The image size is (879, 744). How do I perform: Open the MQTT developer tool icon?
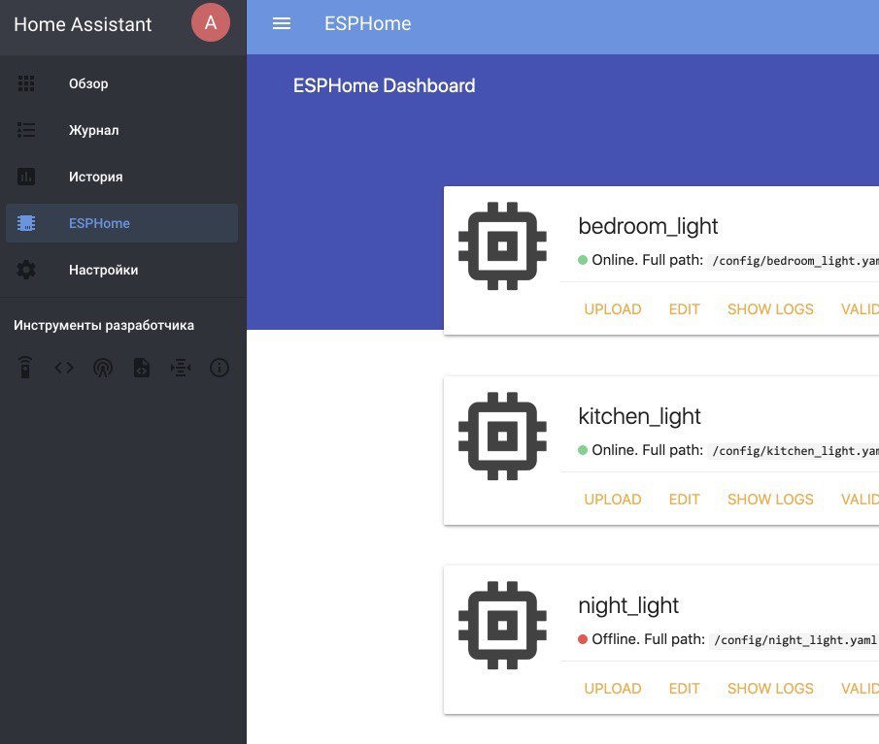[x=180, y=368]
